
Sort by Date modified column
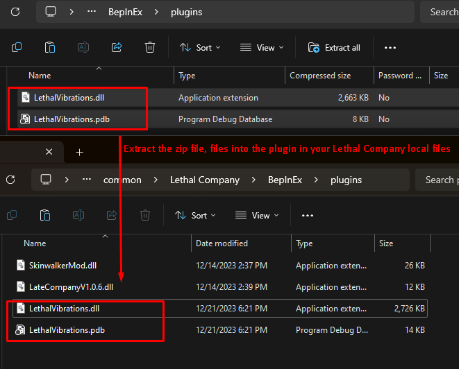coord(222,243)
